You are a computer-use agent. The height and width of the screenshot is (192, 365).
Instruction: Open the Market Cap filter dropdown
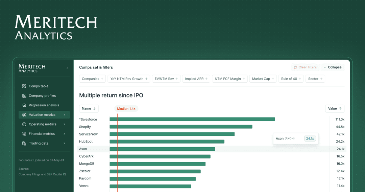(263, 79)
